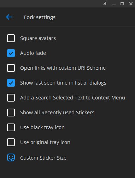Screen dimensions: 135x178
Task: Enable the Square avatars checkbox
Action: [11, 38]
